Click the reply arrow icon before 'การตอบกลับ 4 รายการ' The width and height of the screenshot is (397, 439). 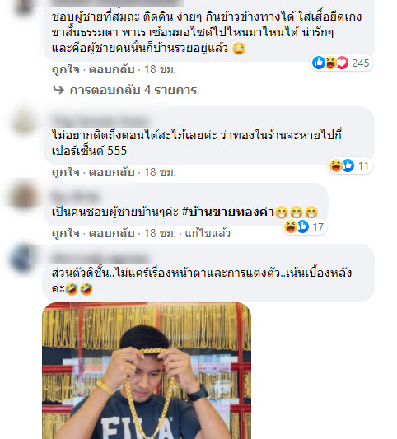(x=58, y=90)
